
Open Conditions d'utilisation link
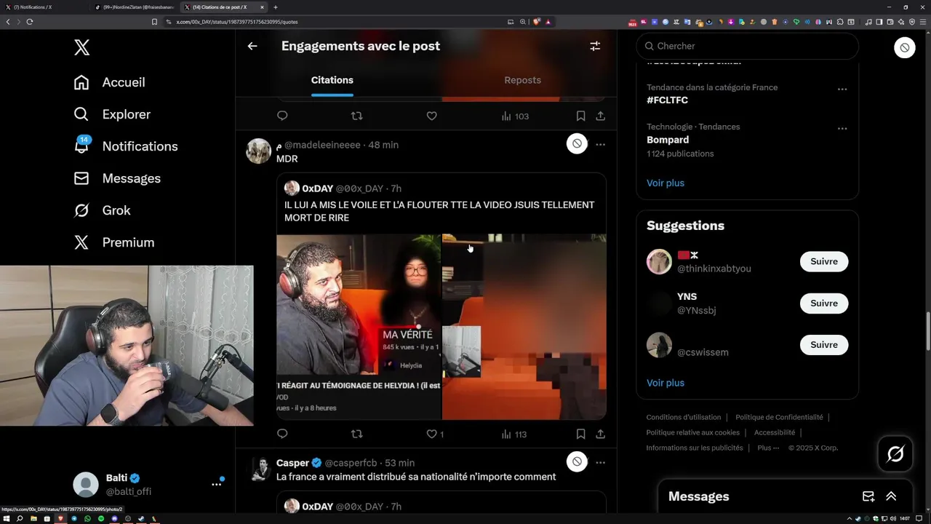(x=684, y=417)
